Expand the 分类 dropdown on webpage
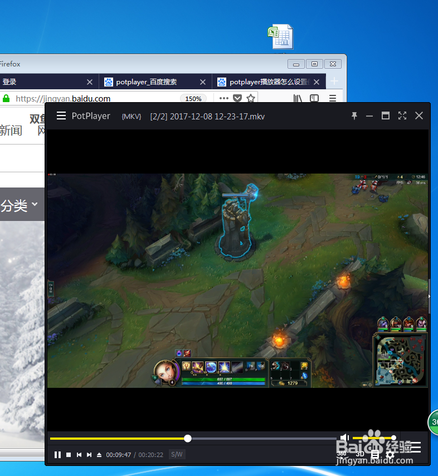This screenshot has height=476, width=438. [19, 205]
